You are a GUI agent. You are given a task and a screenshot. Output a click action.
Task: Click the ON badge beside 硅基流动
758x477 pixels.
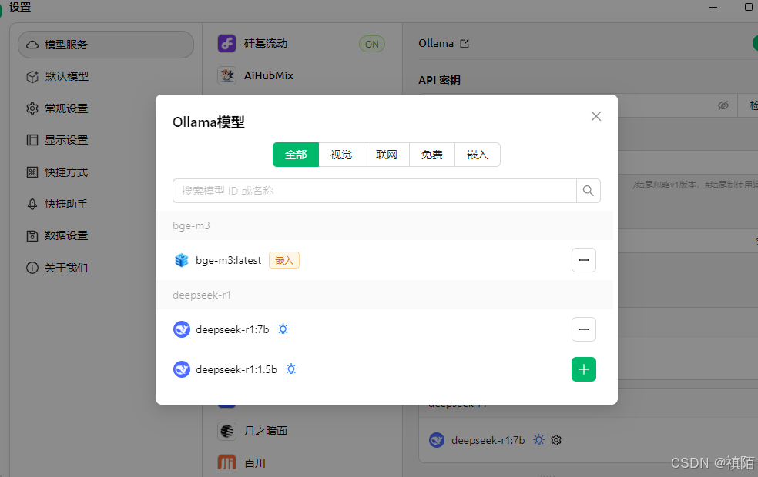tap(372, 44)
